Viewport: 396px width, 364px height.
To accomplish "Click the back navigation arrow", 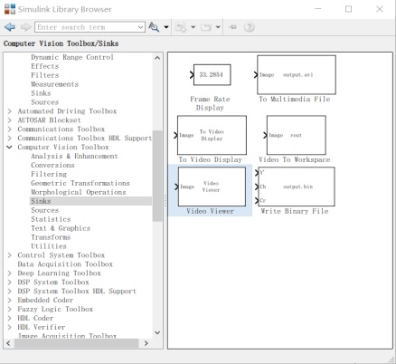I will click(x=10, y=27).
